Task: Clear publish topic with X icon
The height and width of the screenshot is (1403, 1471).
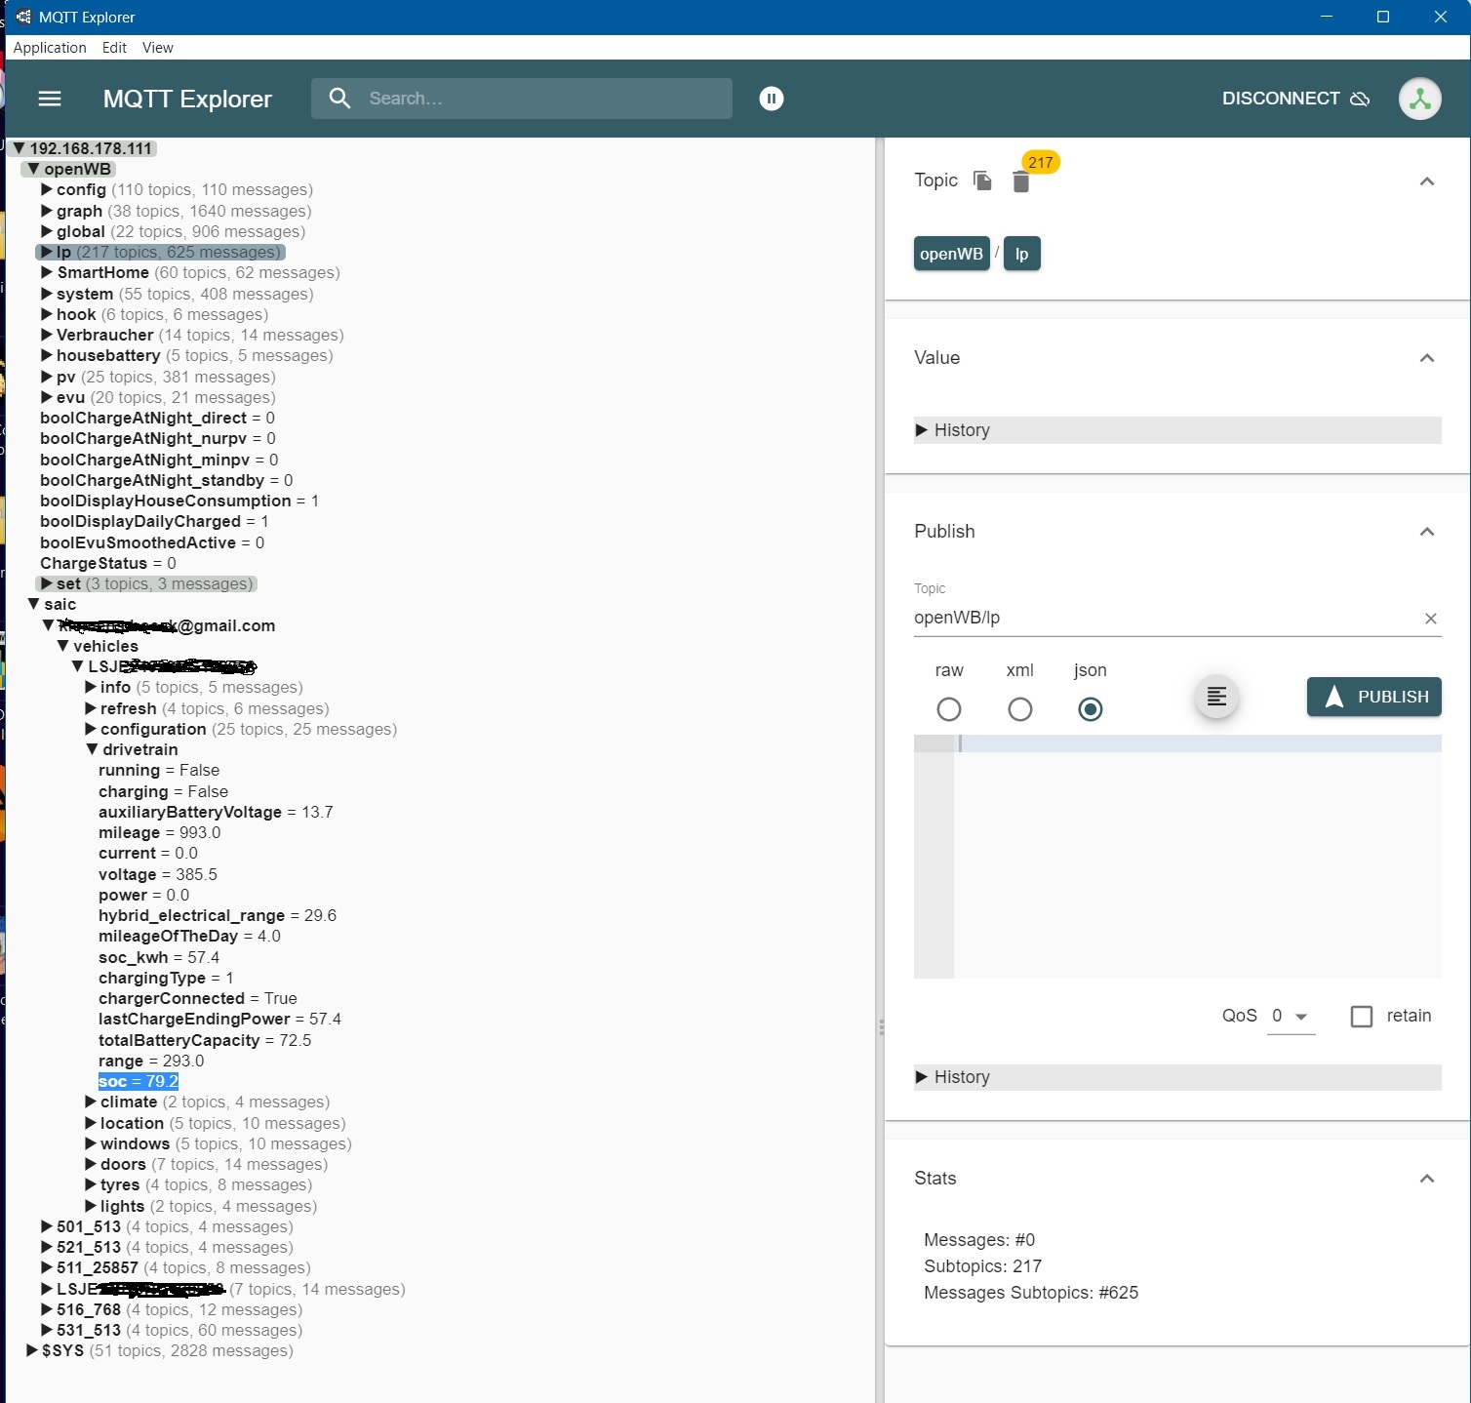Action: point(1430,619)
